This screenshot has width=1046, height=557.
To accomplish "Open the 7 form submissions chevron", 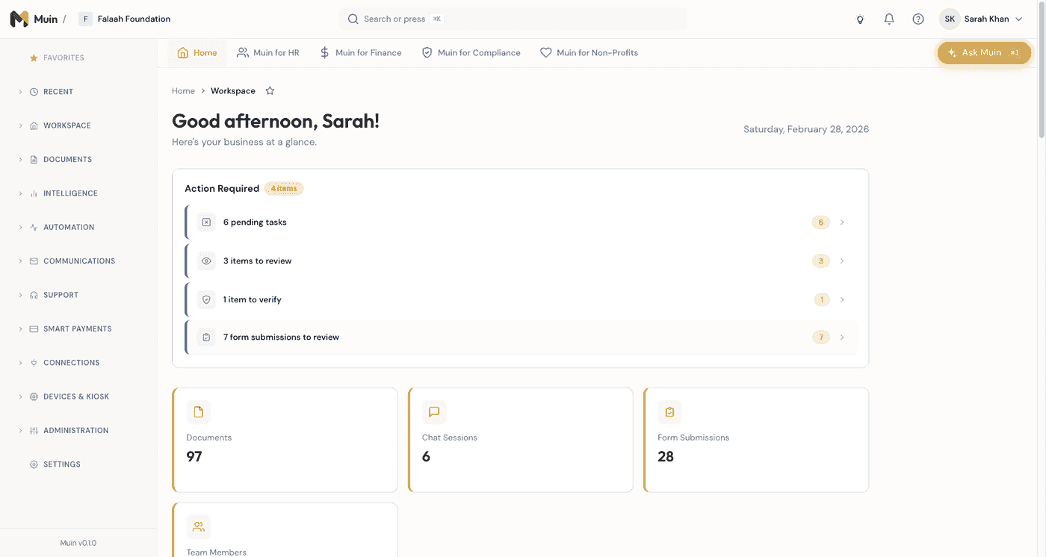I will click(842, 337).
